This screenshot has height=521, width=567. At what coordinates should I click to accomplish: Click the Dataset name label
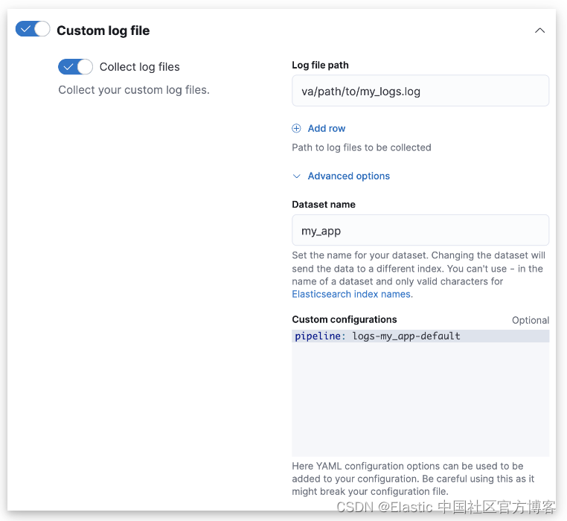pos(324,205)
